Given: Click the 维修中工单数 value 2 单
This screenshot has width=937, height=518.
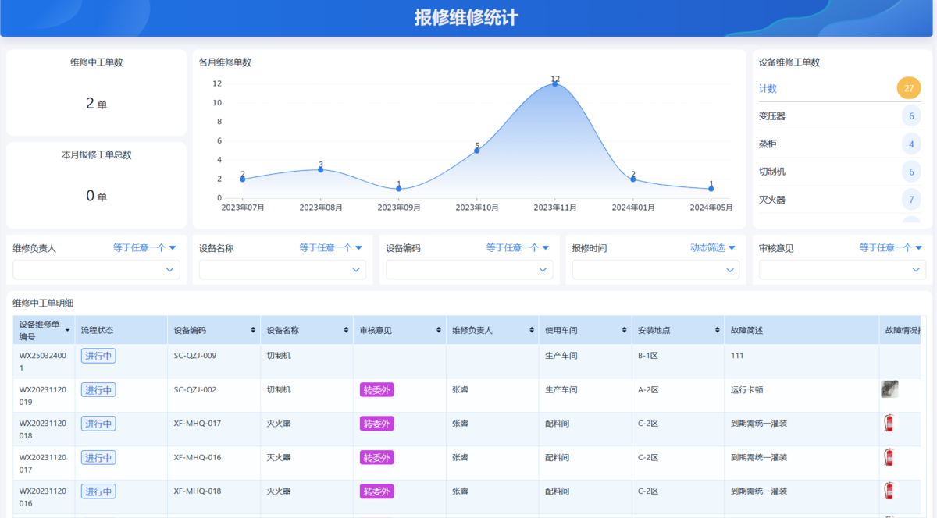Looking at the screenshot, I should 97,104.
